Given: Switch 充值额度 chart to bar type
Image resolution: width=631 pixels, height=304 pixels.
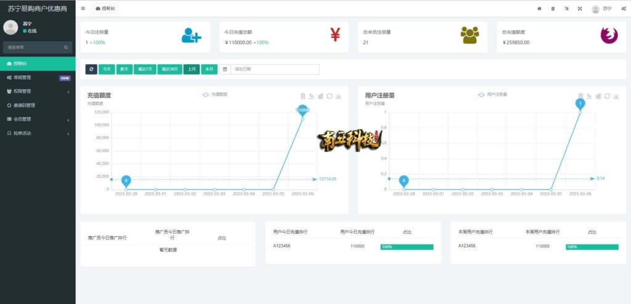Looking at the screenshot, I should (x=320, y=96).
